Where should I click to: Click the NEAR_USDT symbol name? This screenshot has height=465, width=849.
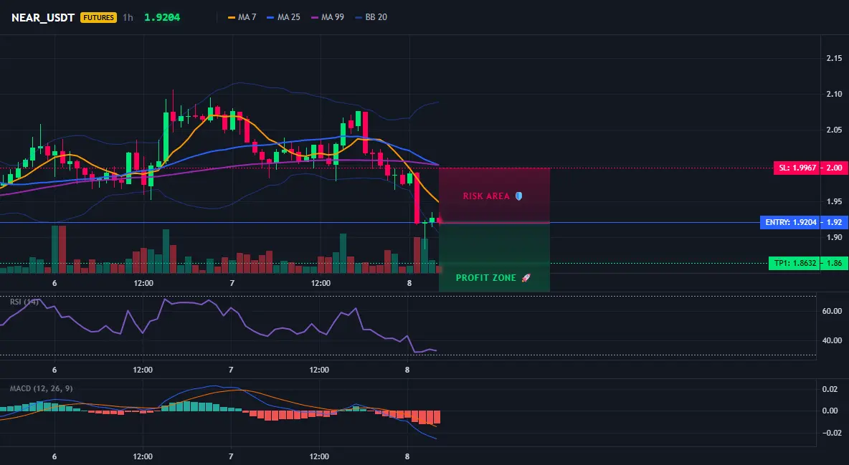(x=43, y=17)
